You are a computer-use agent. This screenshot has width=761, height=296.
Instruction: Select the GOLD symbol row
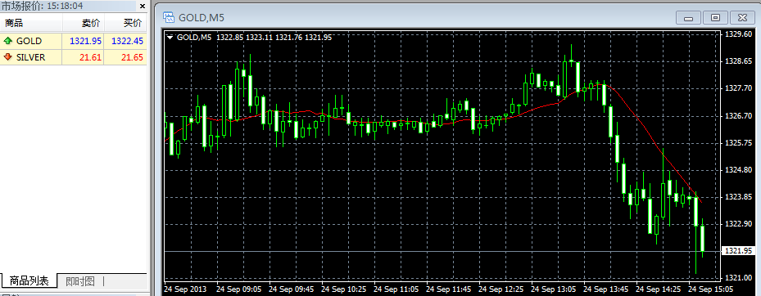click(73, 41)
